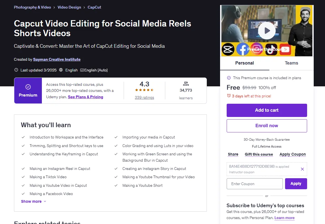Click the "What you'll learn" heading
325x224 pixels.
46,125
